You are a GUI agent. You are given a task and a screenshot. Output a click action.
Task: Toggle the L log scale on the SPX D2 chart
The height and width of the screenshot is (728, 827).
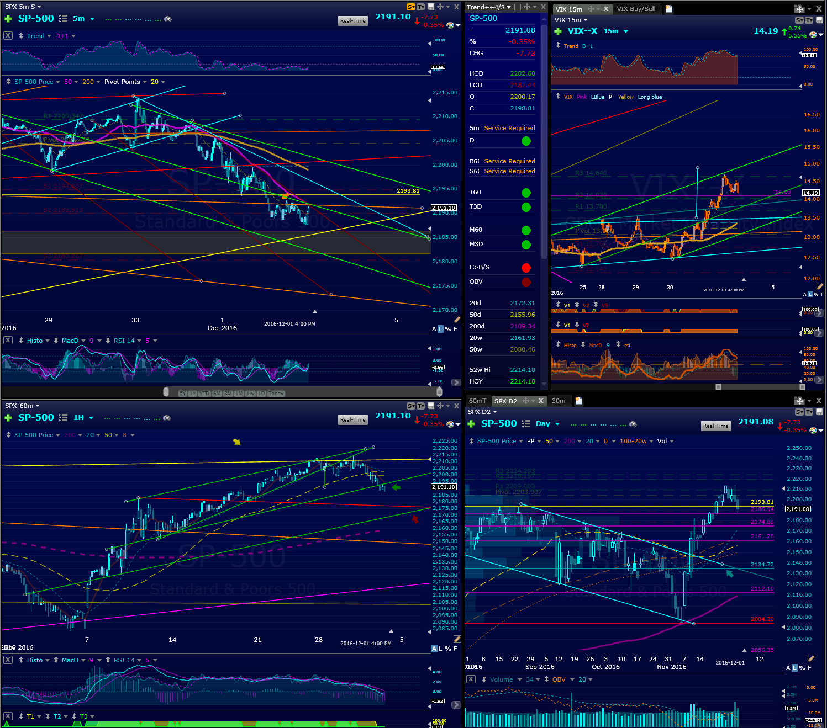pyautogui.click(x=794, y=668)
